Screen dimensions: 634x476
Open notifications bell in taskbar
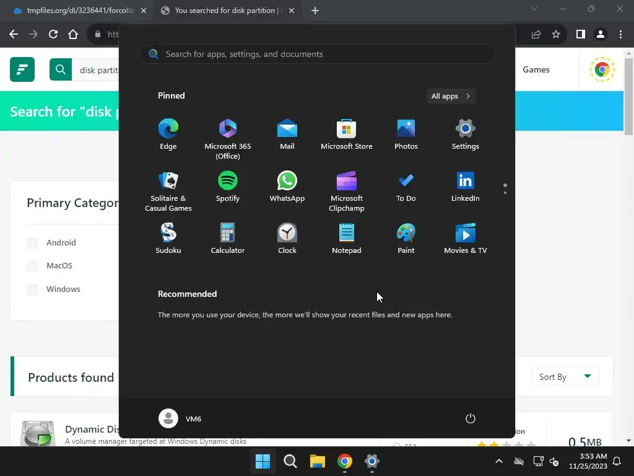coord(617,461)
